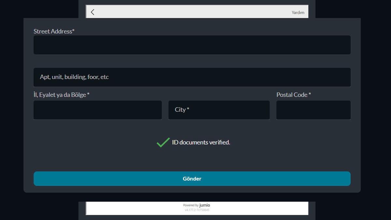The width and height of the screenshot is (391, 220).
Task: Click the gray header bar beside Yardım
Action: (195, 12)
